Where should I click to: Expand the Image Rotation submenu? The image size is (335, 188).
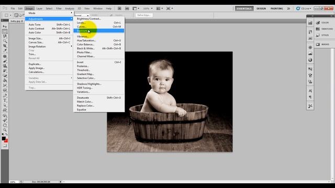49,46
